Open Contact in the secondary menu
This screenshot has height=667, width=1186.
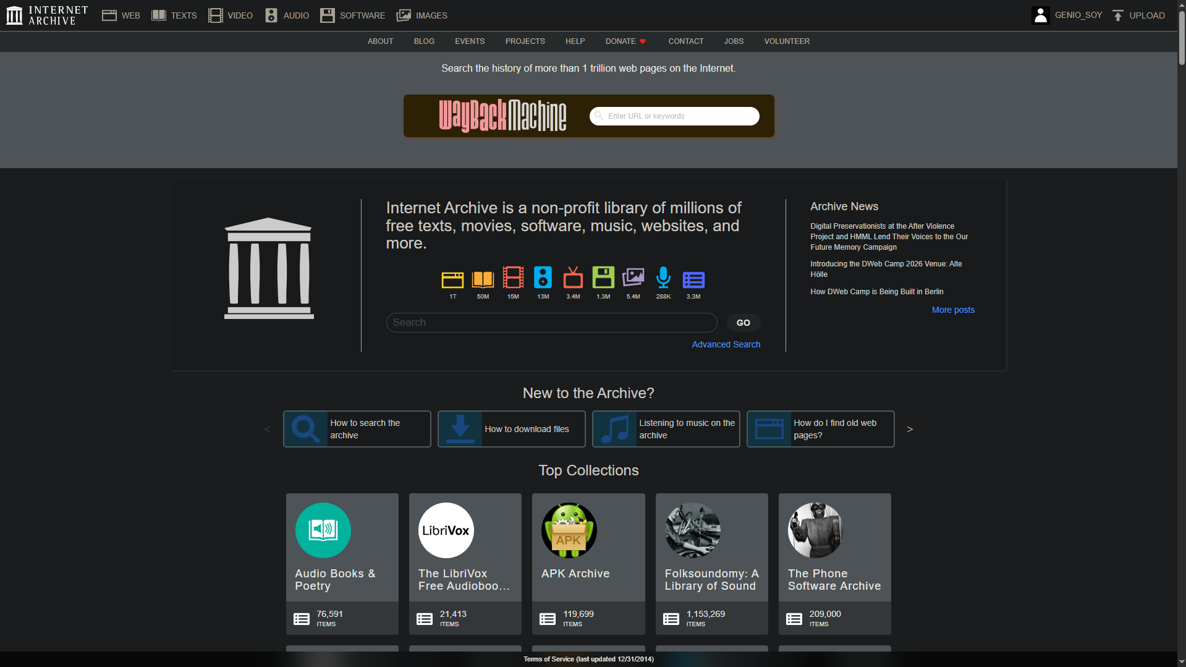685,41
